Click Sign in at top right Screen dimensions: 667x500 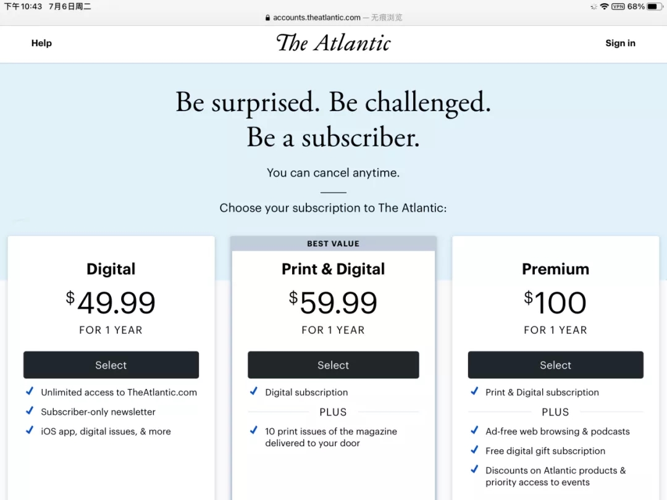pos(620,43)
